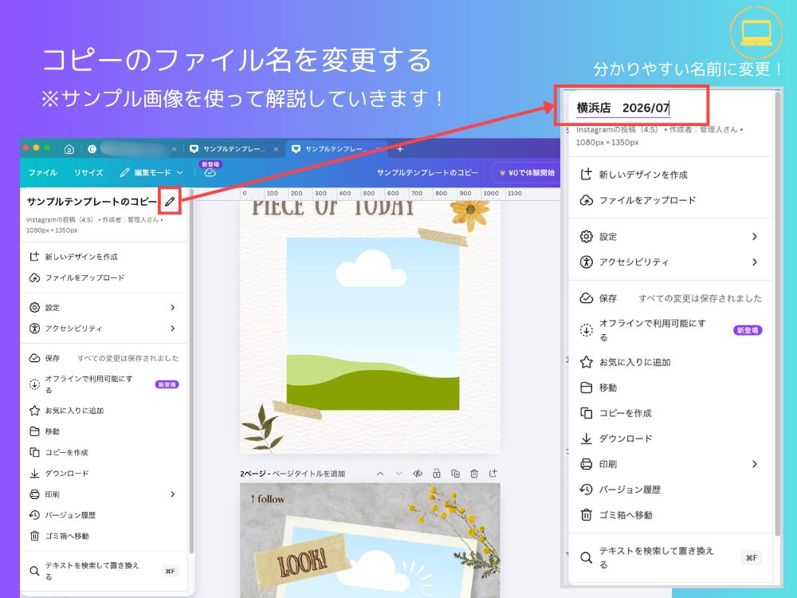Image resolution: width=797 pixels, height=598 pixels.
Task: Open the ファイル menu in the Canva toolbar
Action: point(43,173)
